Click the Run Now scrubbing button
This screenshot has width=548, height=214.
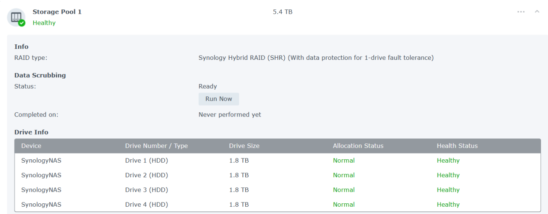(x=218, y=99)
